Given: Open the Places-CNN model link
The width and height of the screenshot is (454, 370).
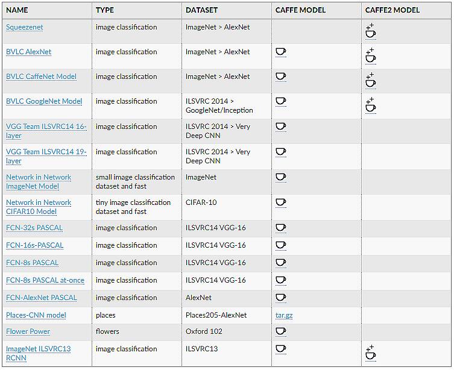Looking at the screenshot, I should pyautogui.click(x=36, y=315).
